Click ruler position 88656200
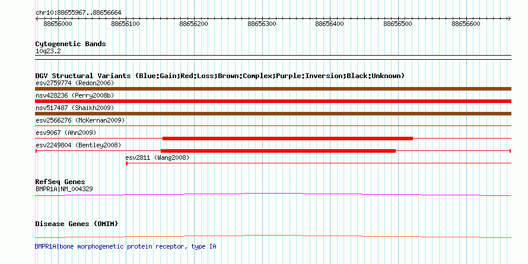The height and width of the screenshot is (264, 528). pyautogui.click(x=193, y=24)
